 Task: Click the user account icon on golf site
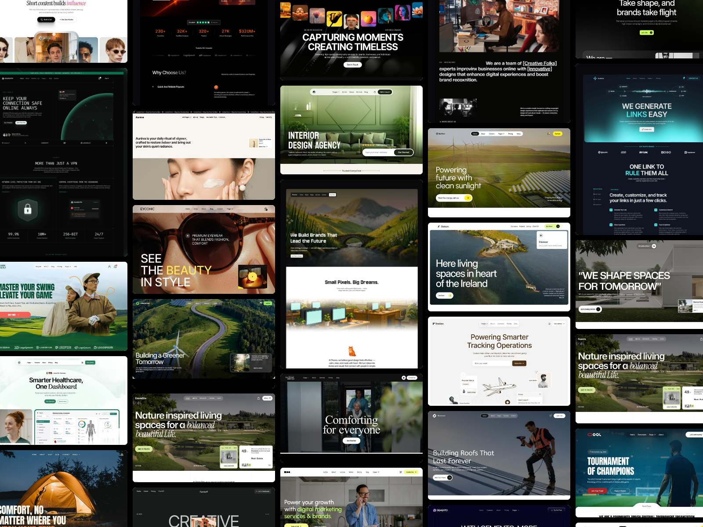pyautogui.click(x=109, y=267)
